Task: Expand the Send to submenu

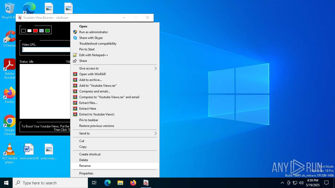Action: tap(115, 133)
